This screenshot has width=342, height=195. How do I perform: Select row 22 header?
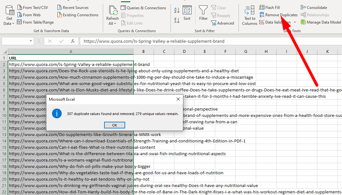[4, 192]
